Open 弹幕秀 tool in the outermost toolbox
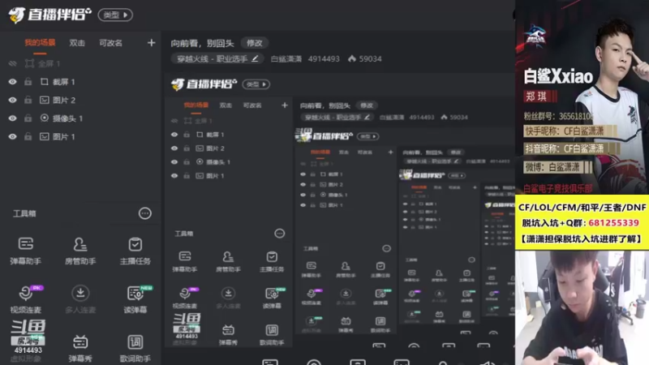 [x=80, y=348]
